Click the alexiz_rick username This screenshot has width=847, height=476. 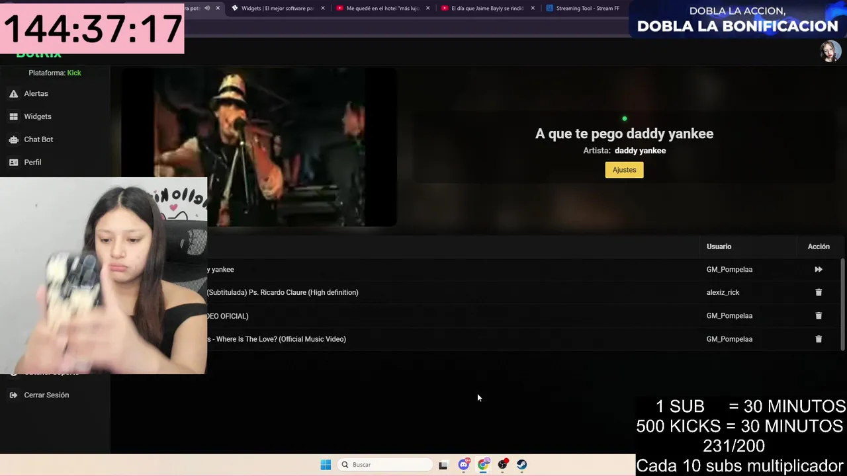723,292
